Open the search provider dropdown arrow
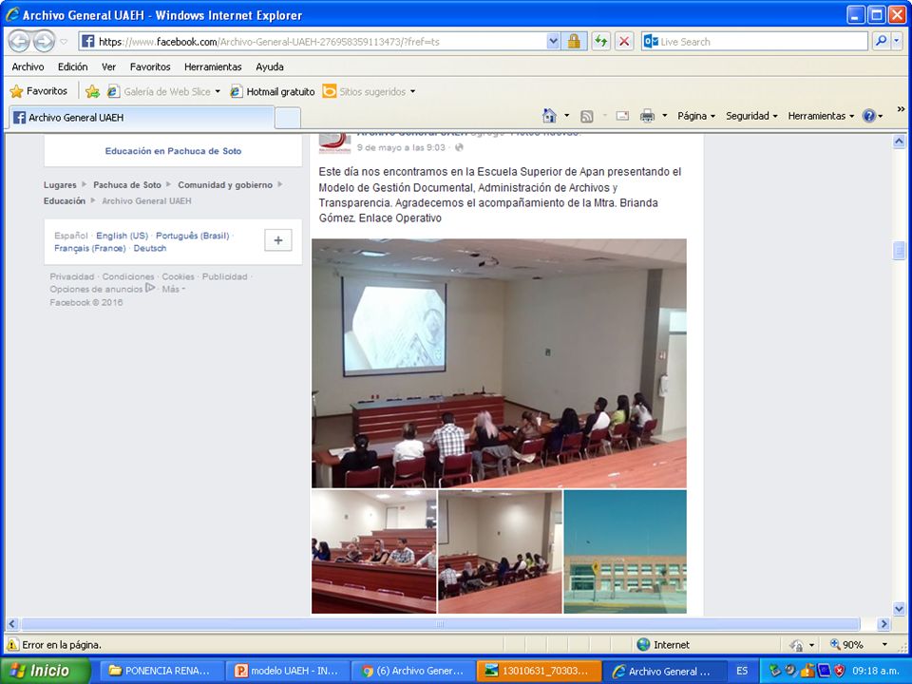This screenshot has width=912, height=684. coord(897,41)
